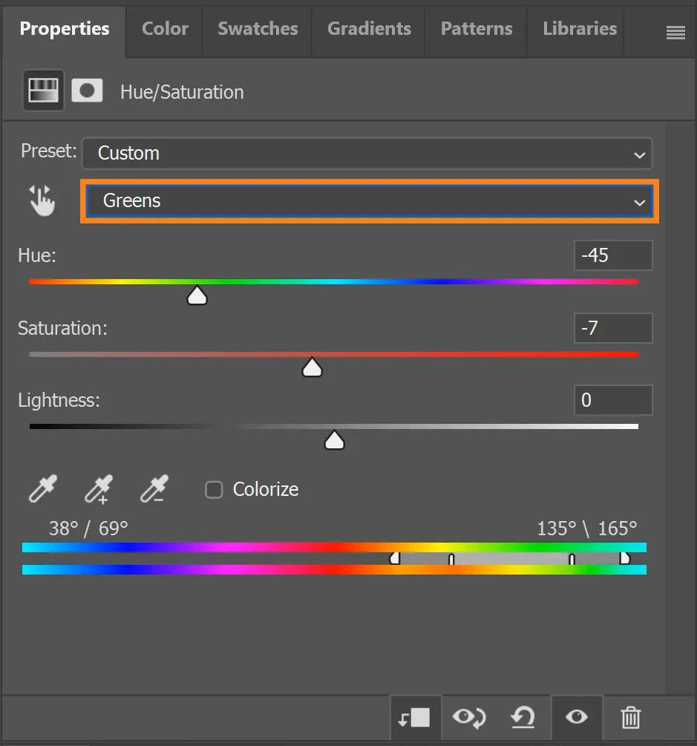The image size is (697, 746).
Task: Toggle adjustment layer visibility eye
Action: [x=576, y=717]
